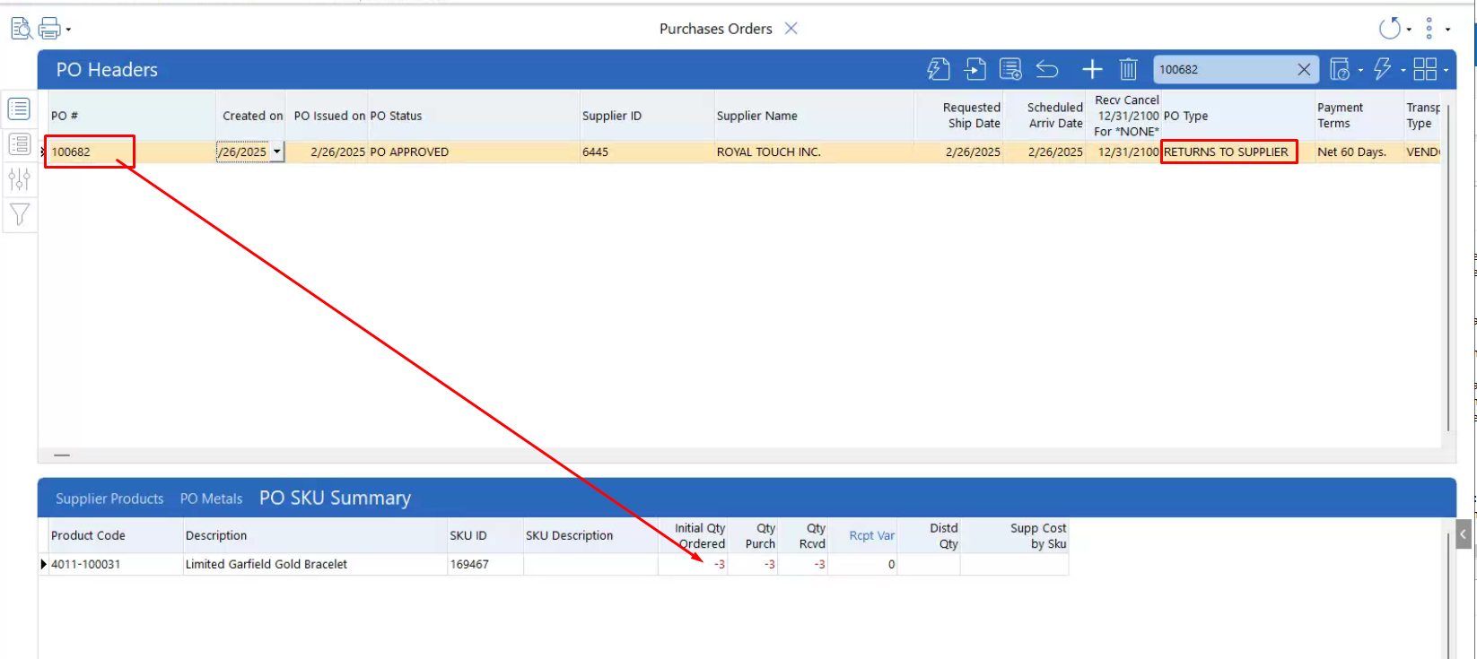Open the Created on date dropdown arrow
This screenshot has width=1477, height=659.
tap(277, 152)
